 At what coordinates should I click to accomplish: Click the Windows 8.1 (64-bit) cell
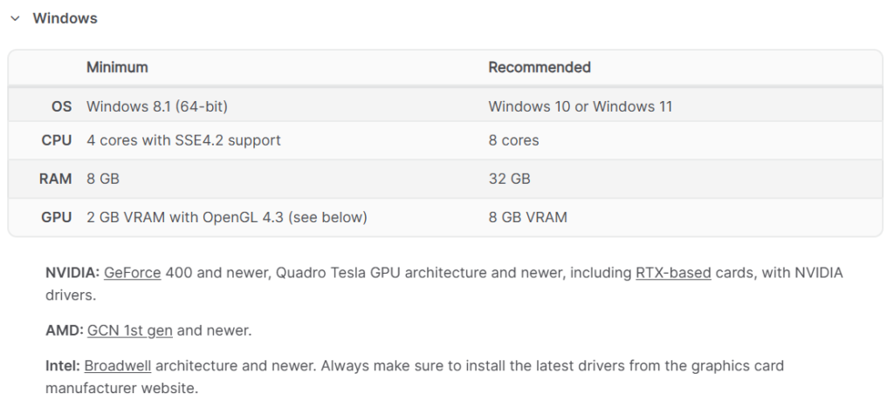pyautogui.click(x=157, y=106)
